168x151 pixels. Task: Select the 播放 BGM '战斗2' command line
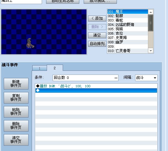tap(96, 86)
